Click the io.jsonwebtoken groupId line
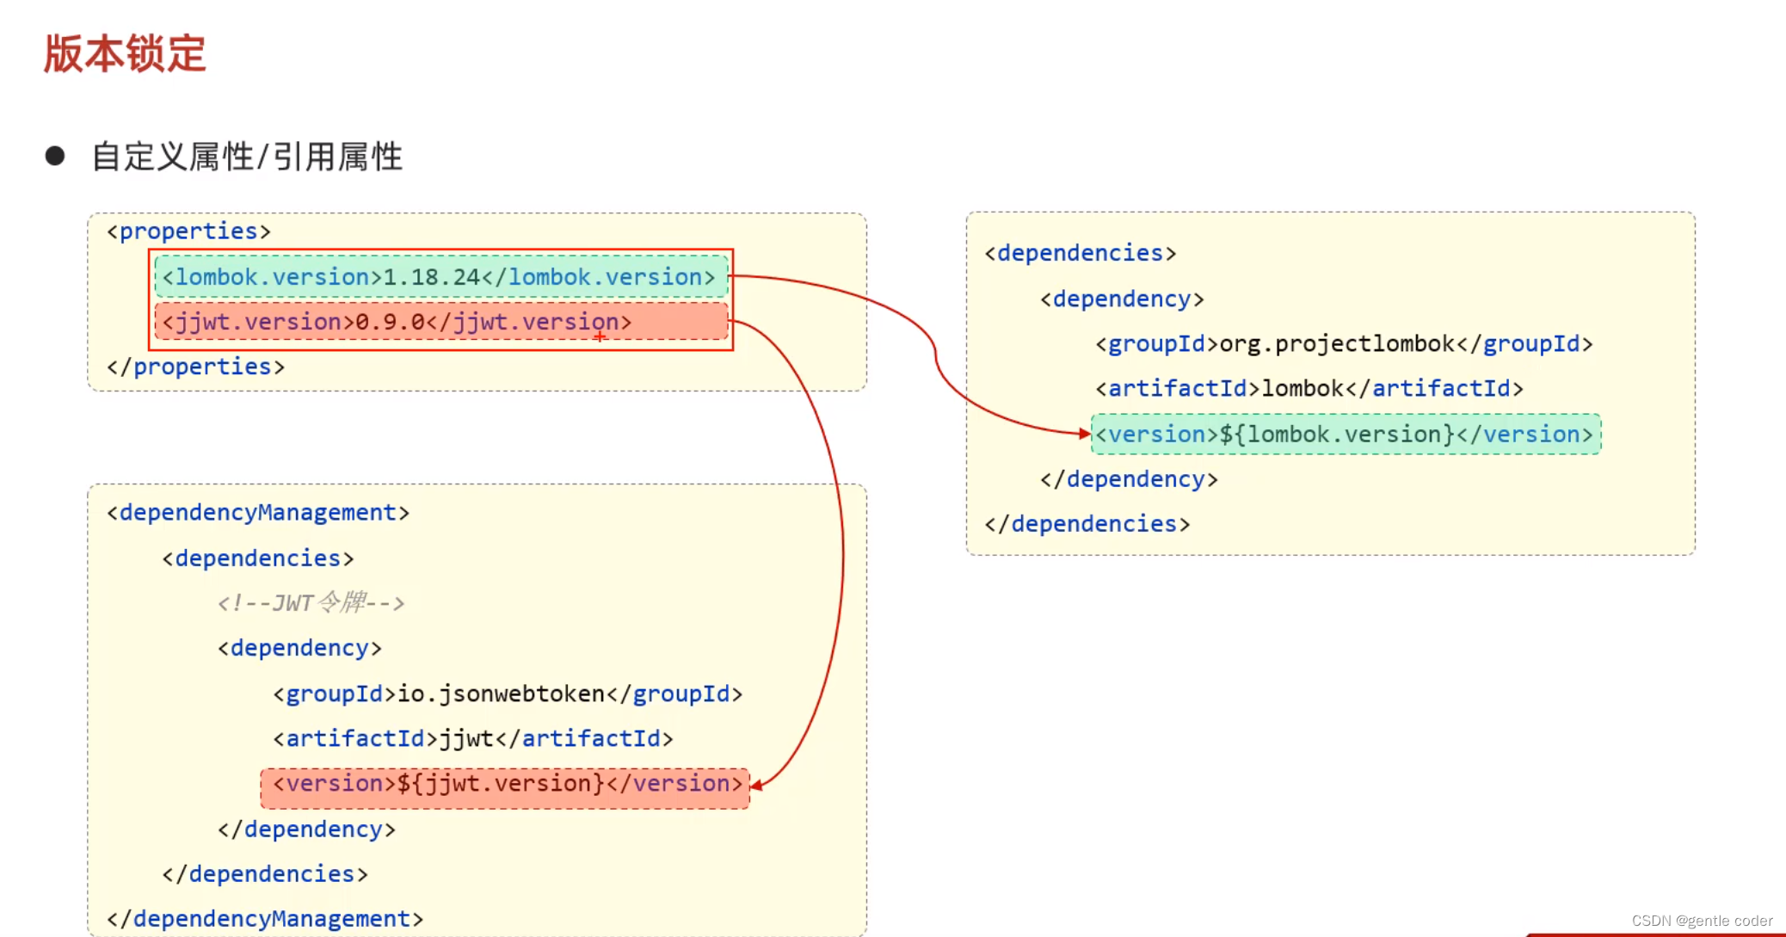1786x937 pixels. pos(508,694)
